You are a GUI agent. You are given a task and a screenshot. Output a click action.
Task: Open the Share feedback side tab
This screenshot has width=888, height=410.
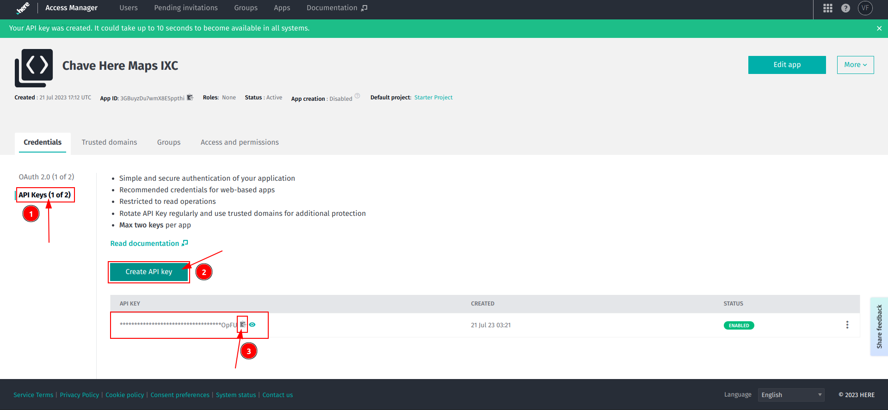879,326
